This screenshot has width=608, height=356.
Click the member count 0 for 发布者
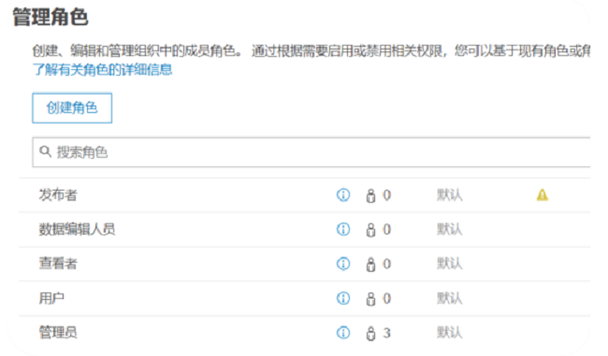coord(386,195)
